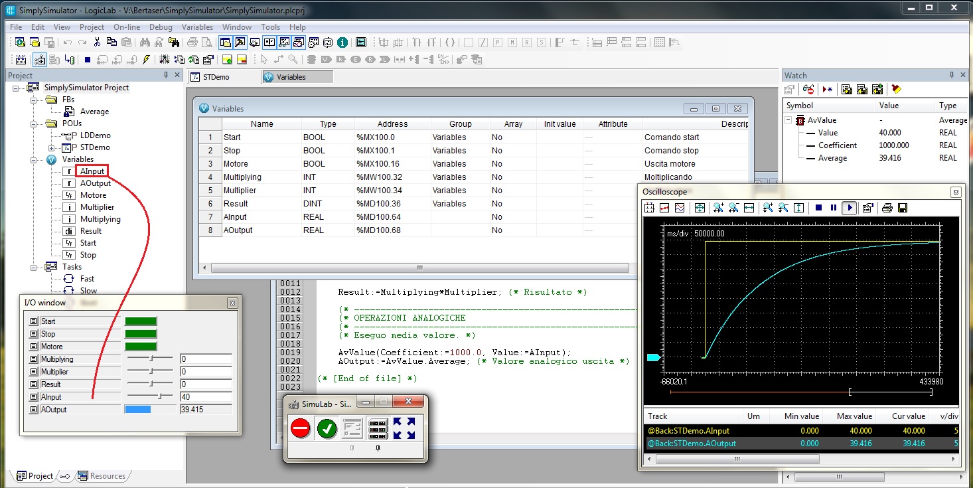Screen dimensions: 973x488
Task: Click the greyed pin in SimuLab window
Action: point(352,449)
